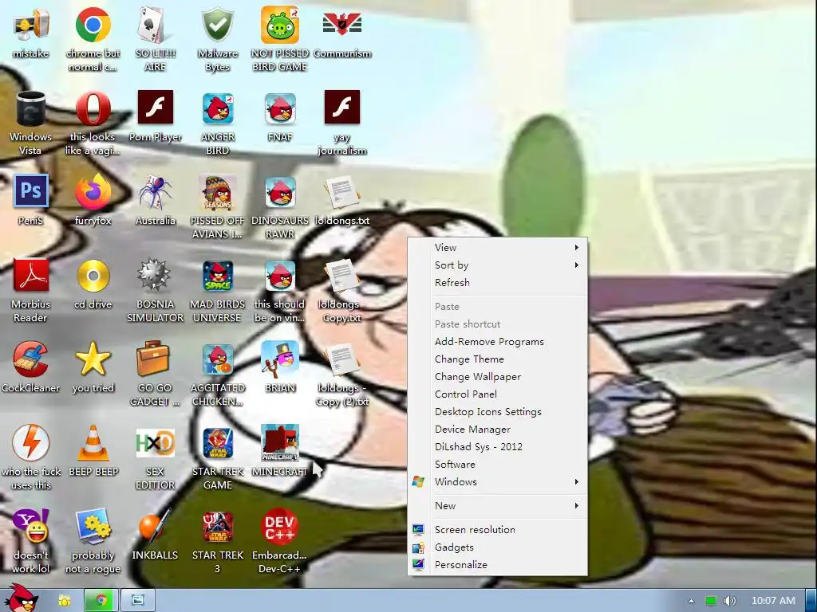Viewport: 817px width, 612px height.
Task: Choose 'Desktop Icons Settings' entry
Action: (498, 412)
